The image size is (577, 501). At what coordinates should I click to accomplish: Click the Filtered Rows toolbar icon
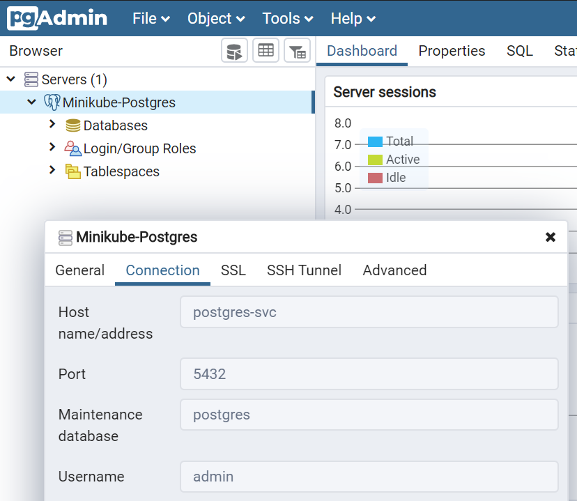click(298, 50)
